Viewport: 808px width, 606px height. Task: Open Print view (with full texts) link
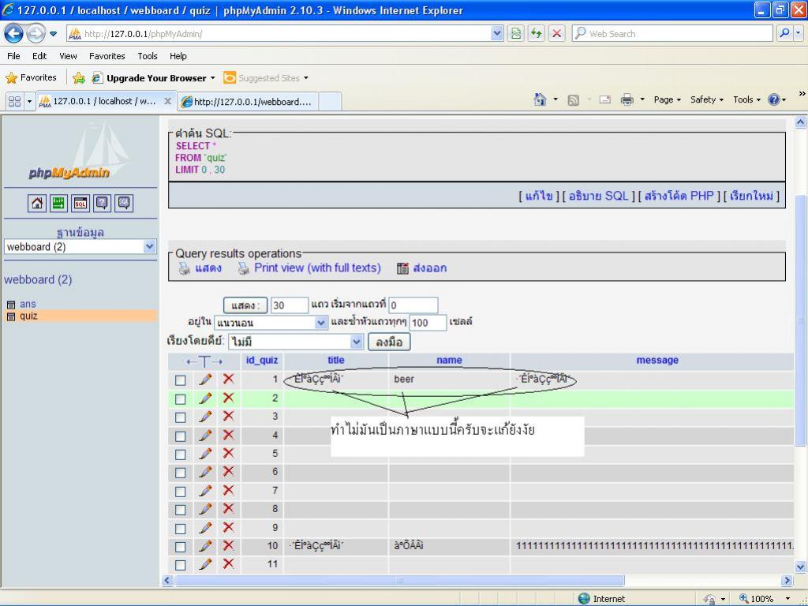pyautogui.click(x=317, y=268)
